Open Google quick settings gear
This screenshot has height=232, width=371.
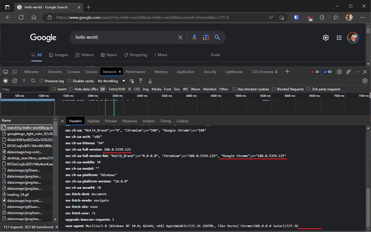pyautogui.click(x=326, y=37)
